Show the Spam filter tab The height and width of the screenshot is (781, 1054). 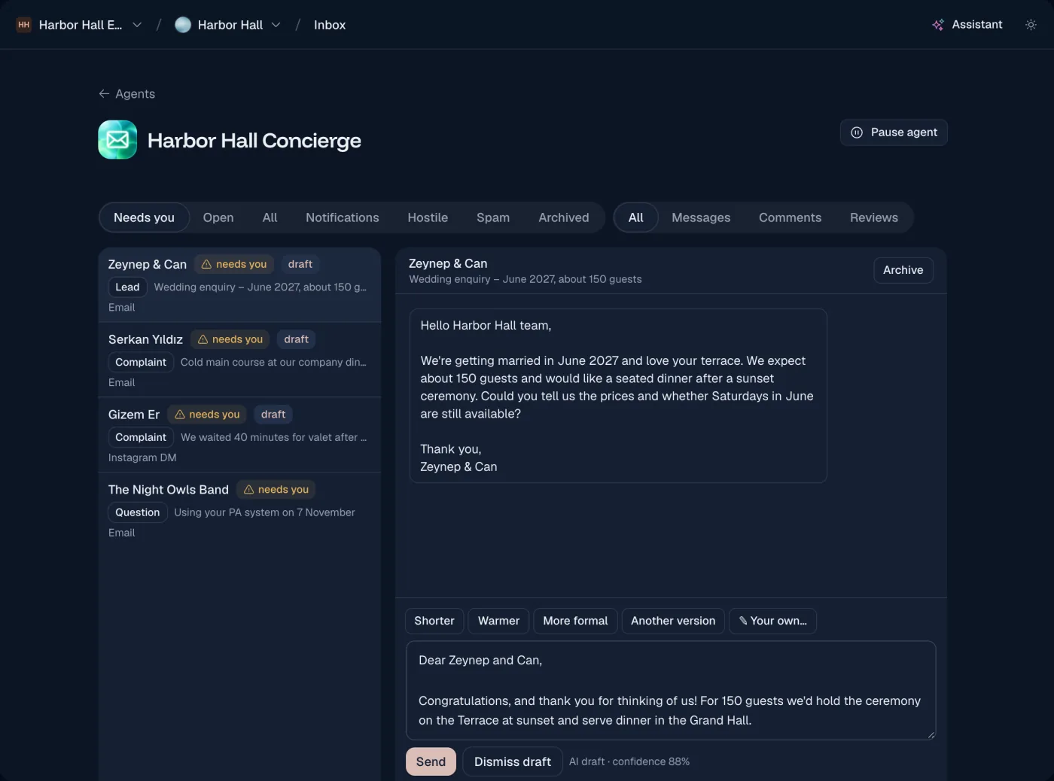pyautogui.click(x=493, y=217)
